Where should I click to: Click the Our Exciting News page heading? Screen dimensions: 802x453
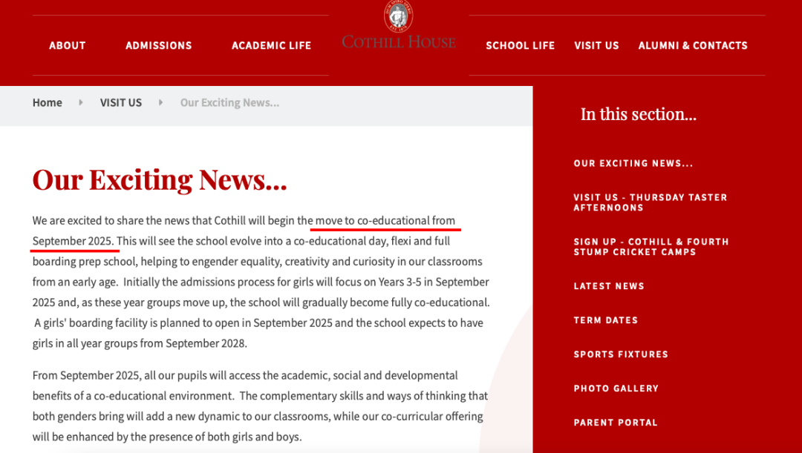point(160,179)
